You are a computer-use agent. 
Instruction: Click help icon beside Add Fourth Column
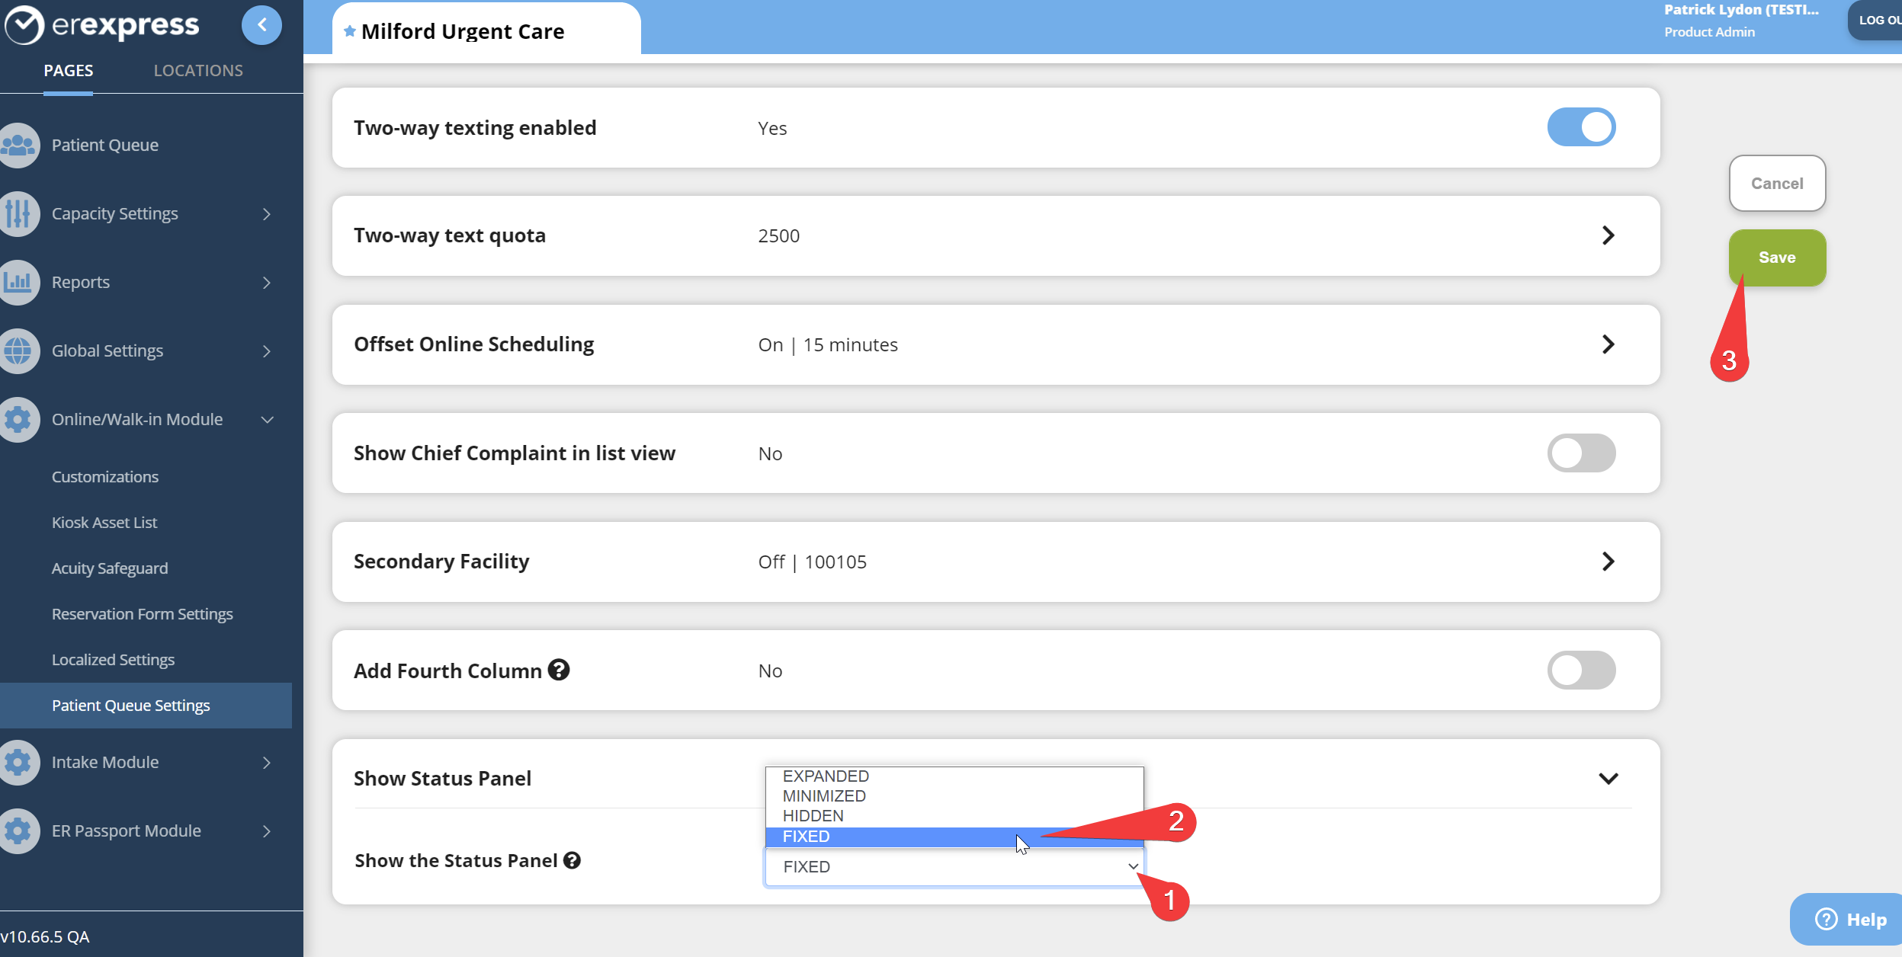[x=559, y=670]
